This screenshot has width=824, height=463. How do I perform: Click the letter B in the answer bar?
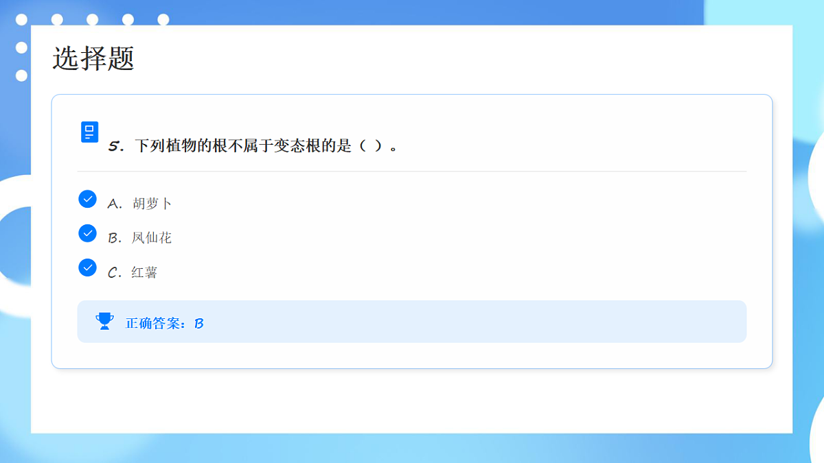pyautogui.click(x=199, y=323)
